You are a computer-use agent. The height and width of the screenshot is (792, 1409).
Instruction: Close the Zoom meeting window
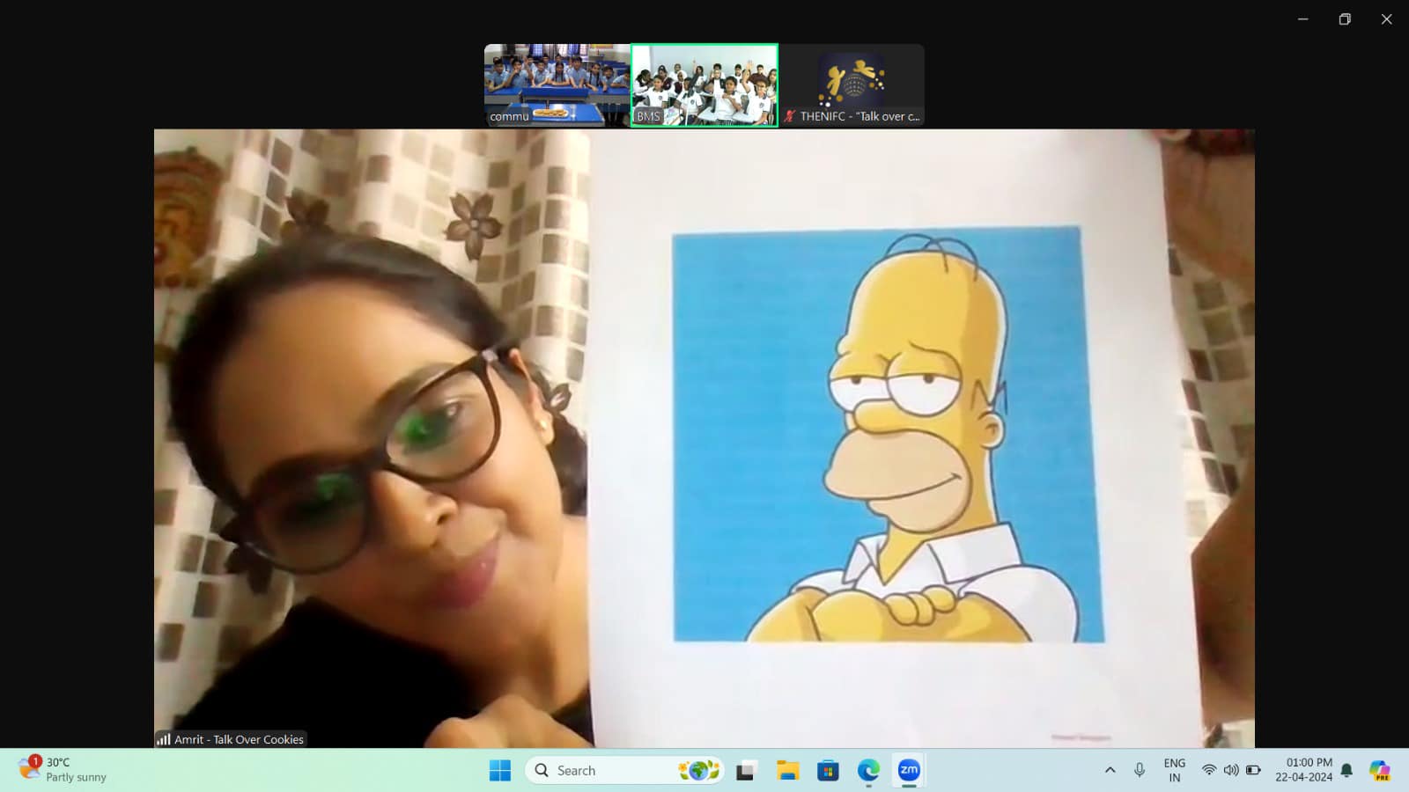[x=1386, y=19]
